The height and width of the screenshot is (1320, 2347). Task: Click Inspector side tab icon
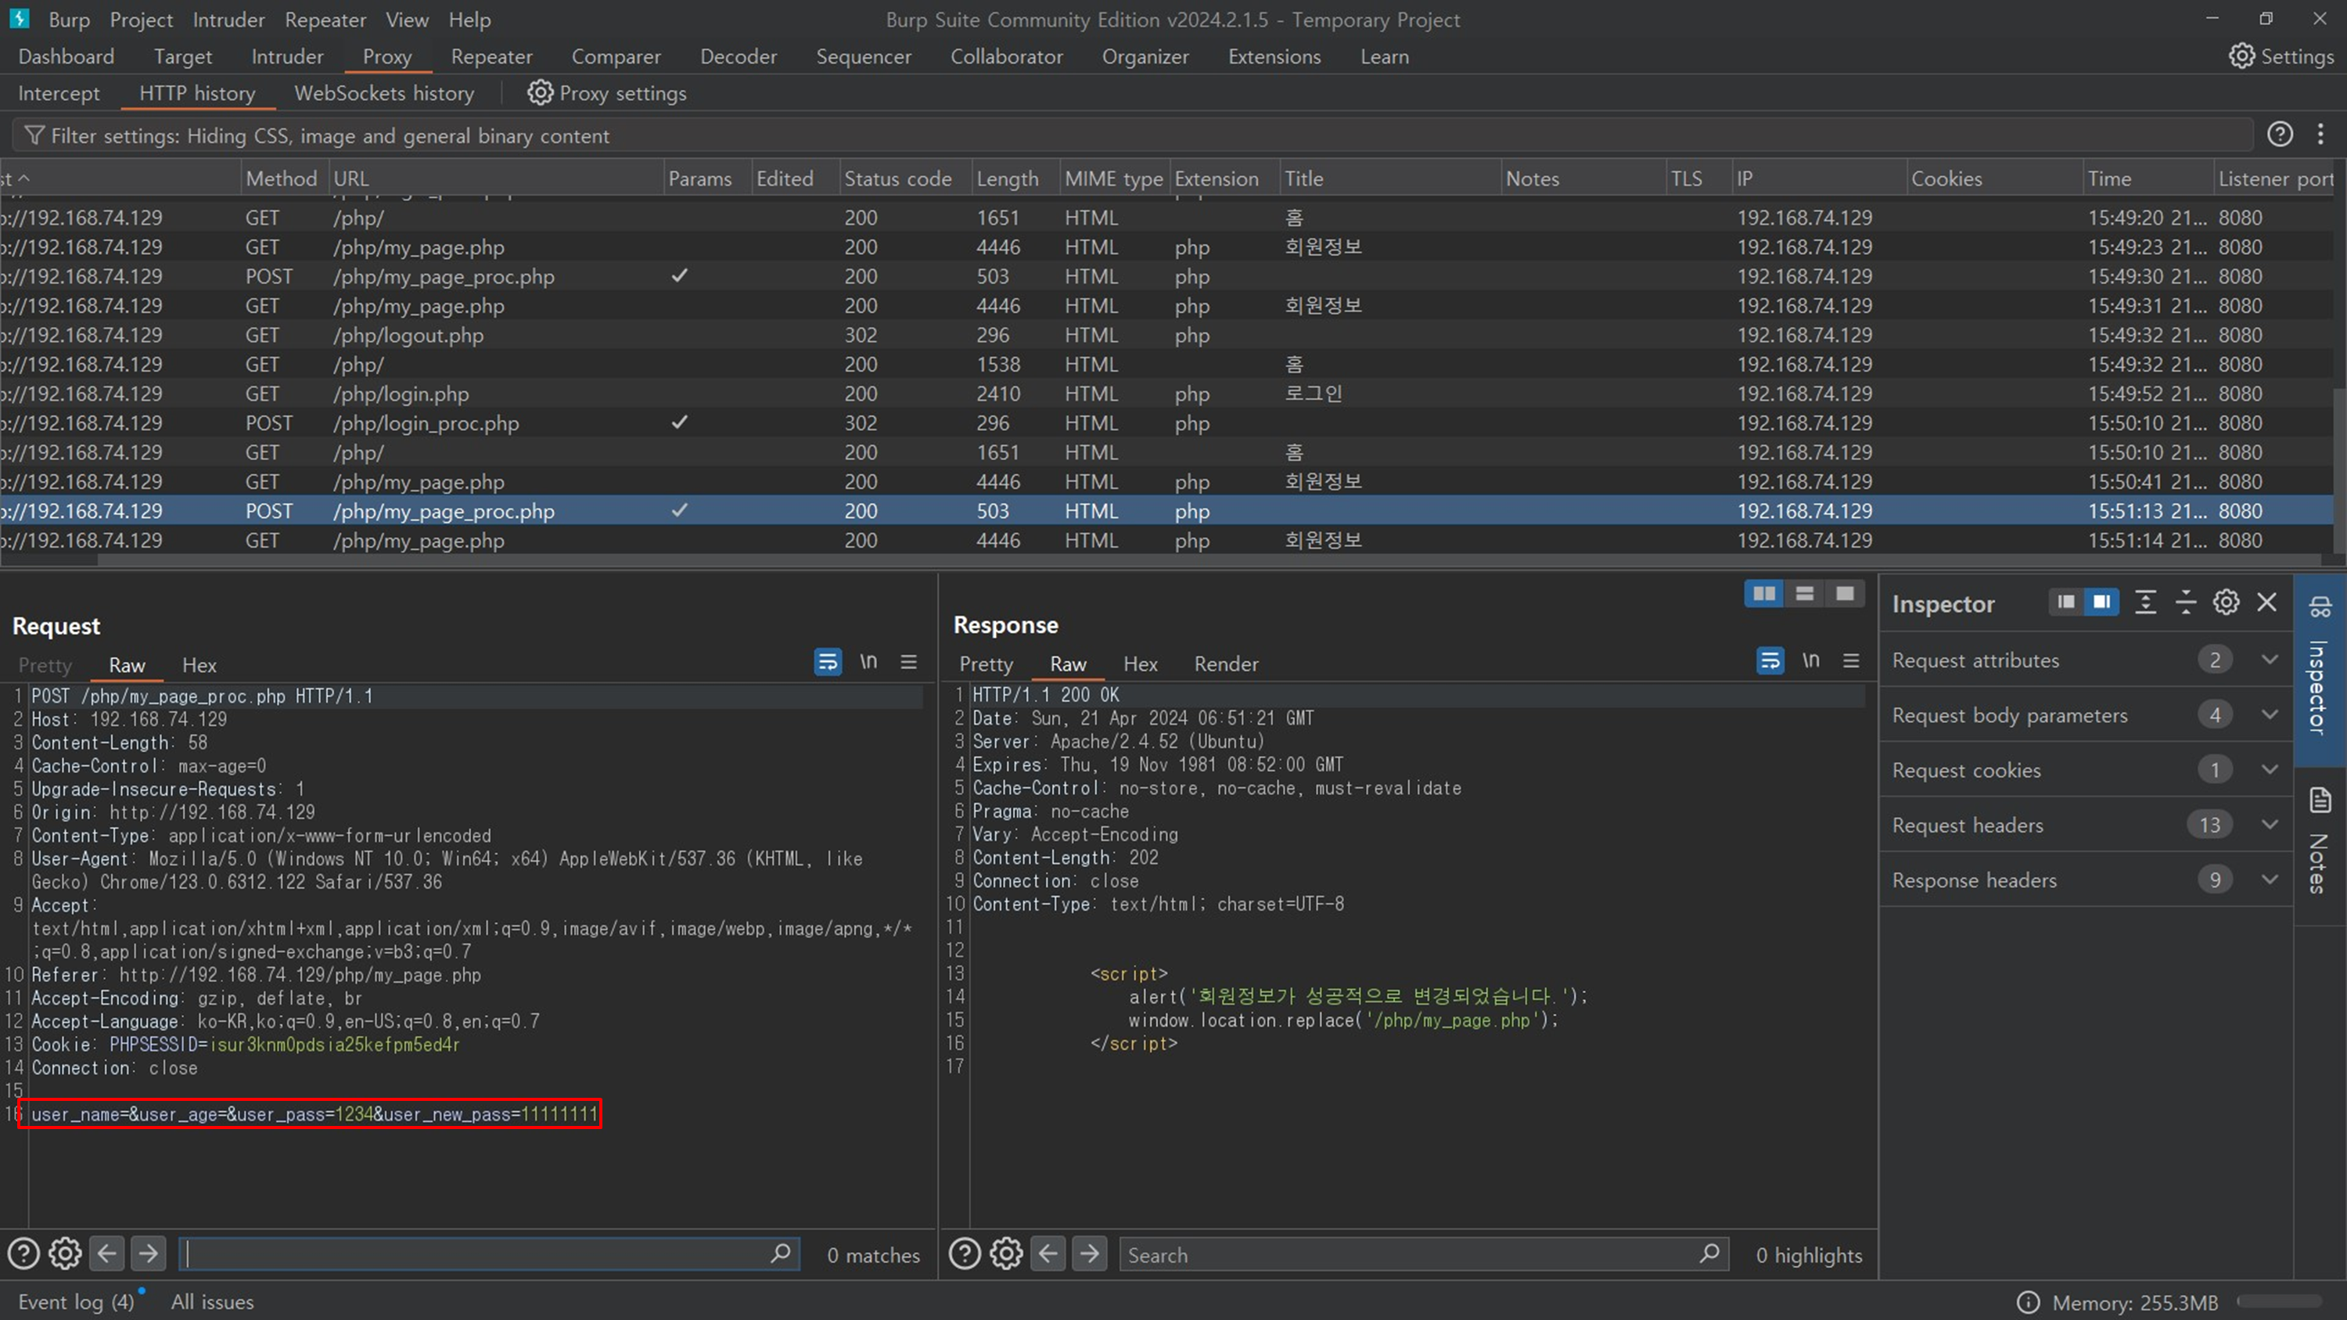[2320, 606]
